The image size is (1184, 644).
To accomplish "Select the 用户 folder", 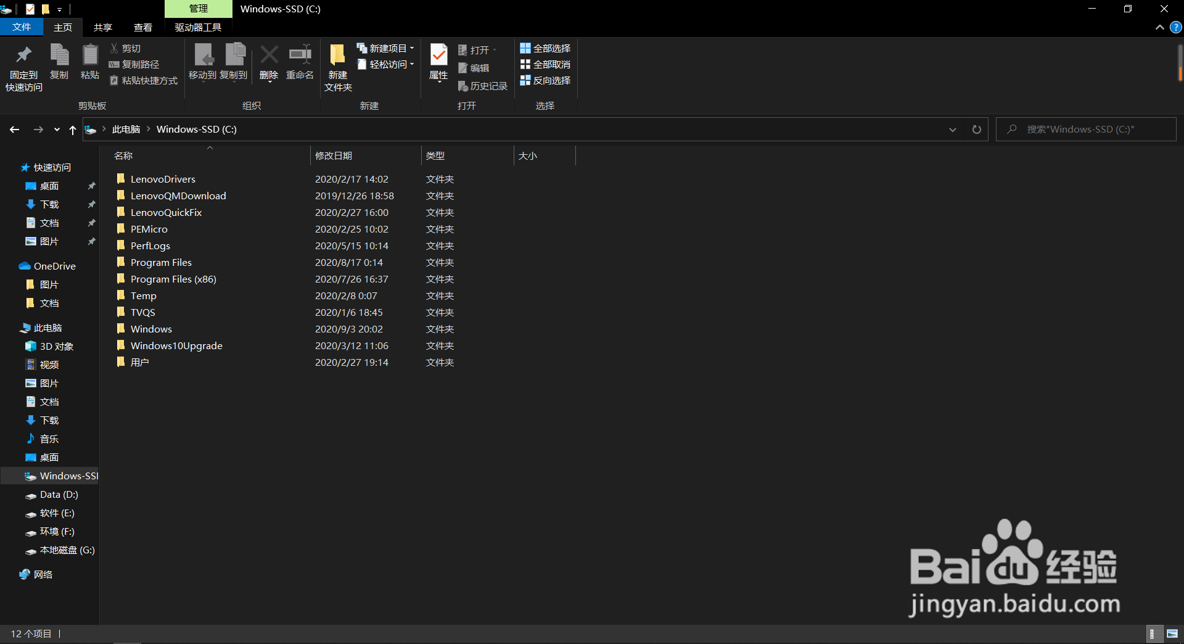I will click(x=139, y=362).
